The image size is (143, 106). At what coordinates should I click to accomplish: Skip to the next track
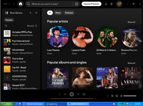(x=78, y=94)
